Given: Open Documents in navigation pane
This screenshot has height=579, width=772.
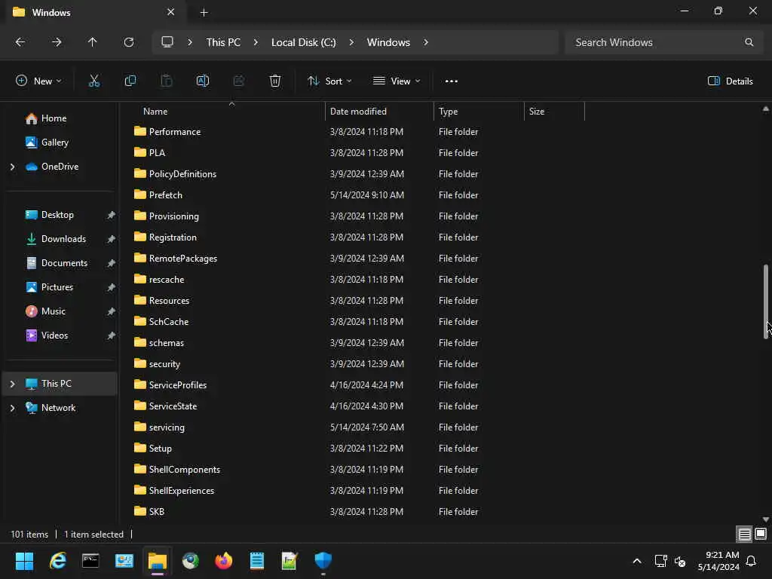Looking at the screenshot, I should click(64, 263).
